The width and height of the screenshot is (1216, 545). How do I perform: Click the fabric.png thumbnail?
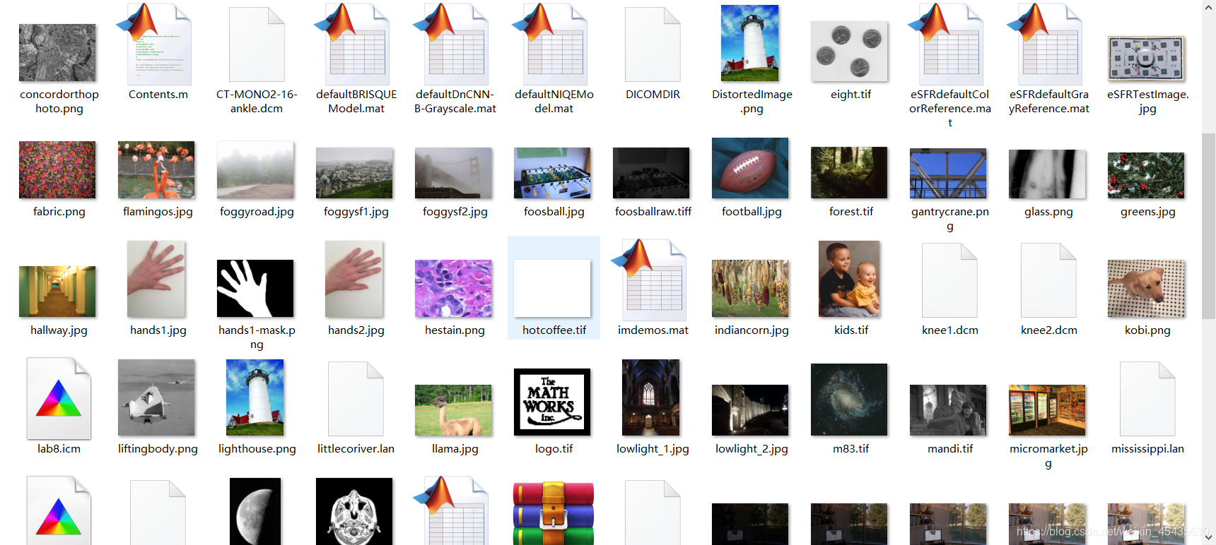(x=57, y=169)
